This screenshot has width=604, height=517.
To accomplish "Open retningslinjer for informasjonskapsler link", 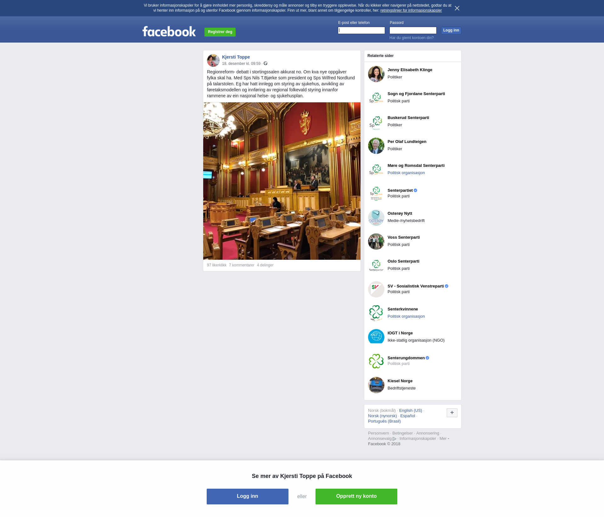I will [x=411, y=10].
